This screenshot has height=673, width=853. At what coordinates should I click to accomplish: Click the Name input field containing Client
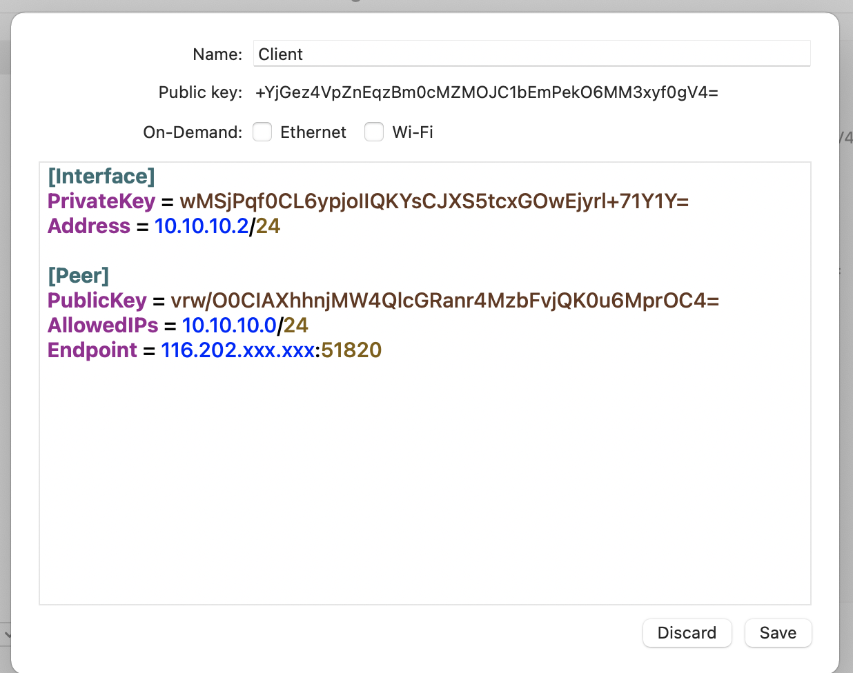point(531,54)
